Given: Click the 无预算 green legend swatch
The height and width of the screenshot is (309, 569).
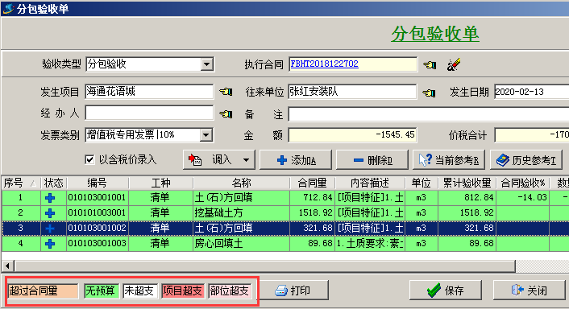Looking at the screenshot, I should coord(102,290).
